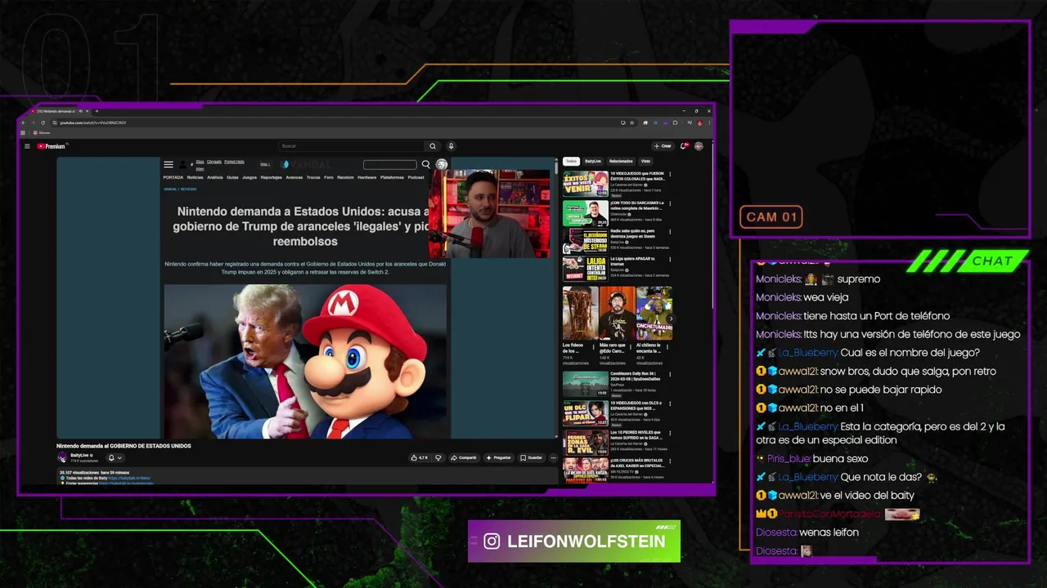Select the Visto filter chip

click(x=645, y=161)
